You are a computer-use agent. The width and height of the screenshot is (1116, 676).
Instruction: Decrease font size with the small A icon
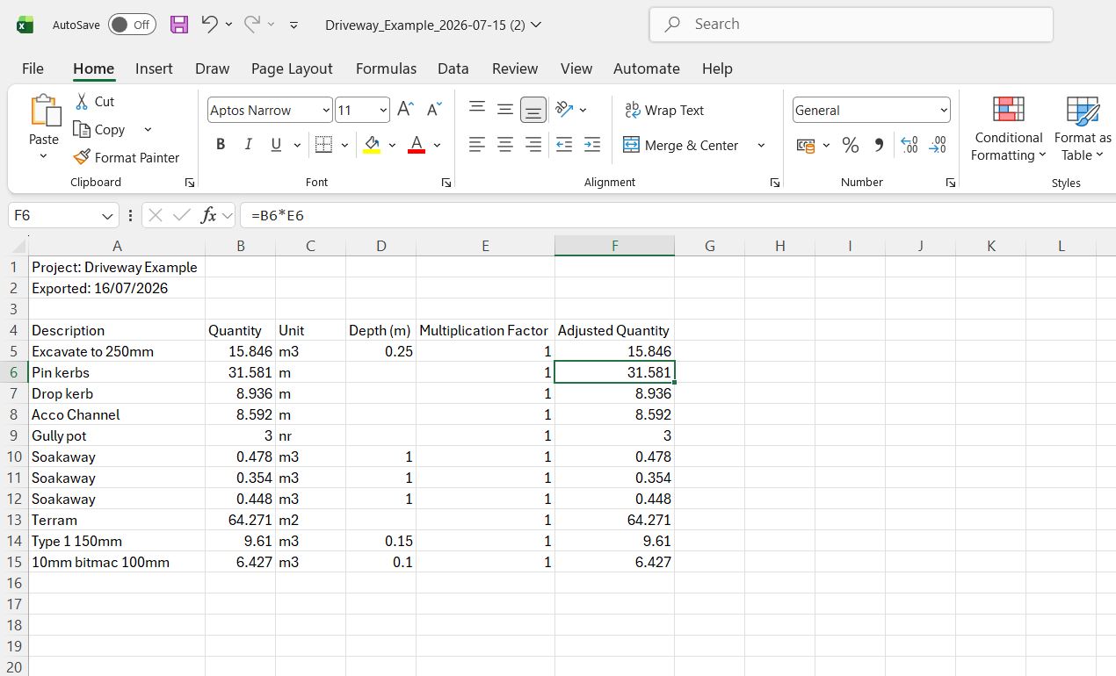[434, 110]
